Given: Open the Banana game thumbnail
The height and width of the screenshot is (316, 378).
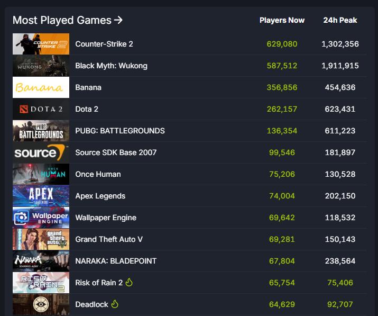Looking at the screenshot, I should 41,87.
